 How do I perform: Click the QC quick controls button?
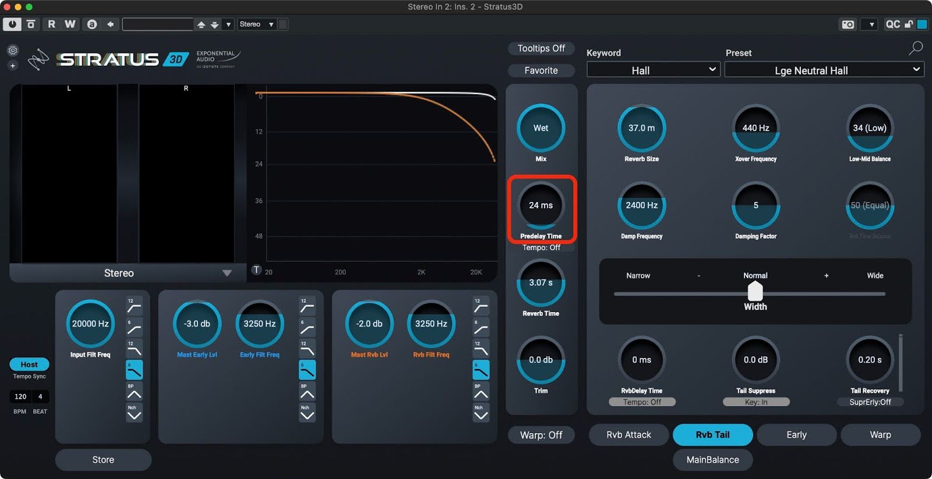pos(892,24)
